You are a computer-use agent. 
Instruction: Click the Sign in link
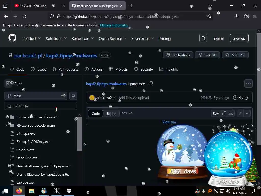coord(218,38)
